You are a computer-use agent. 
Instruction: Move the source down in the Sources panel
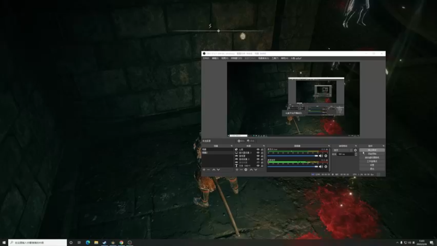256,169
